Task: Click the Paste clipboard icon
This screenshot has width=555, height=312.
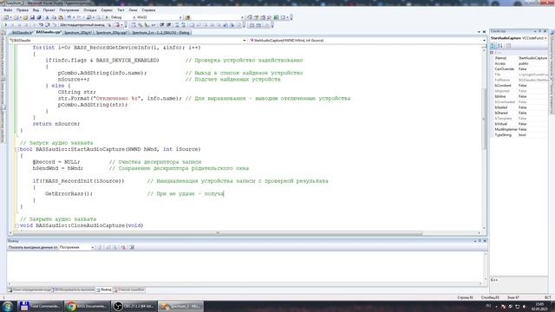Action: (x=61, y=17)
